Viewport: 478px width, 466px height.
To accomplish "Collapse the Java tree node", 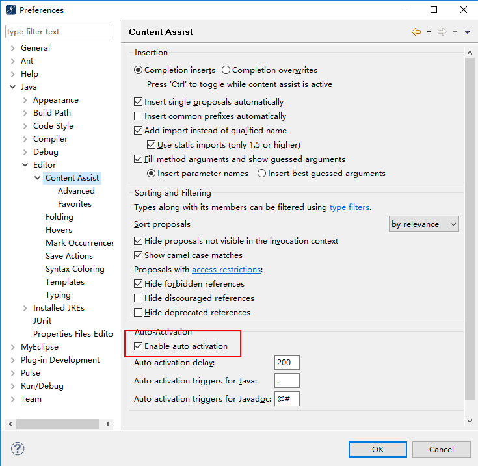I will tap(13, 87).
